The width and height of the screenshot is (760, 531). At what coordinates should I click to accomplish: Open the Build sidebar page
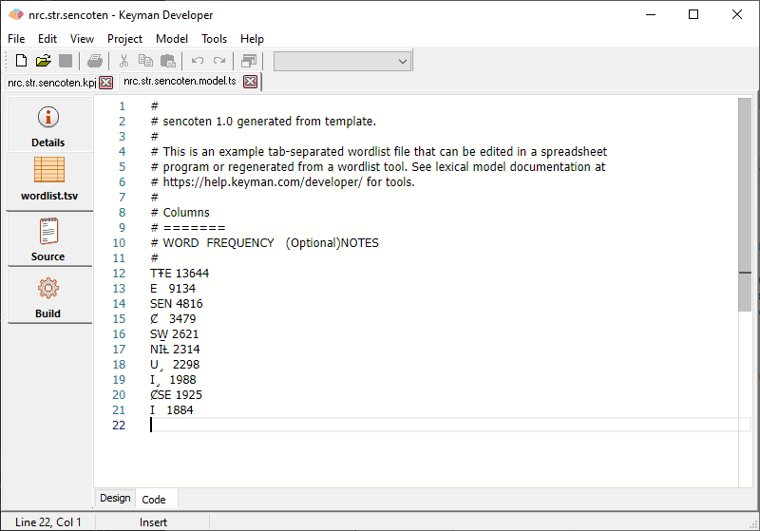point(48,296)
